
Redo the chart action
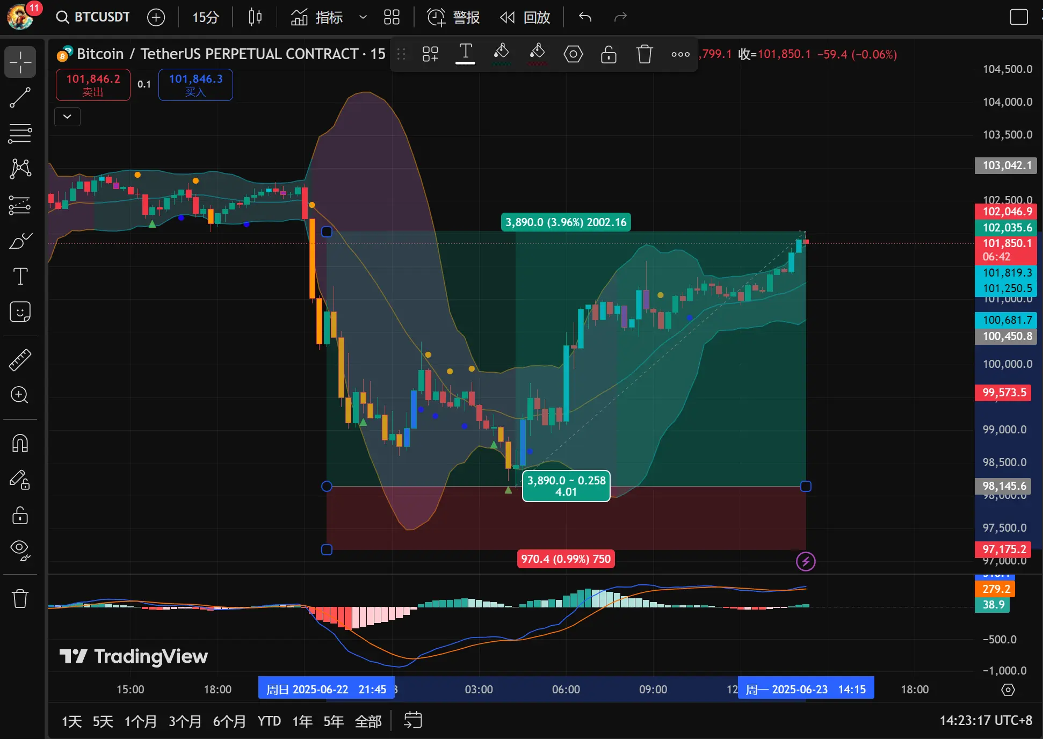pyautogui.click(x=620, y=17)
